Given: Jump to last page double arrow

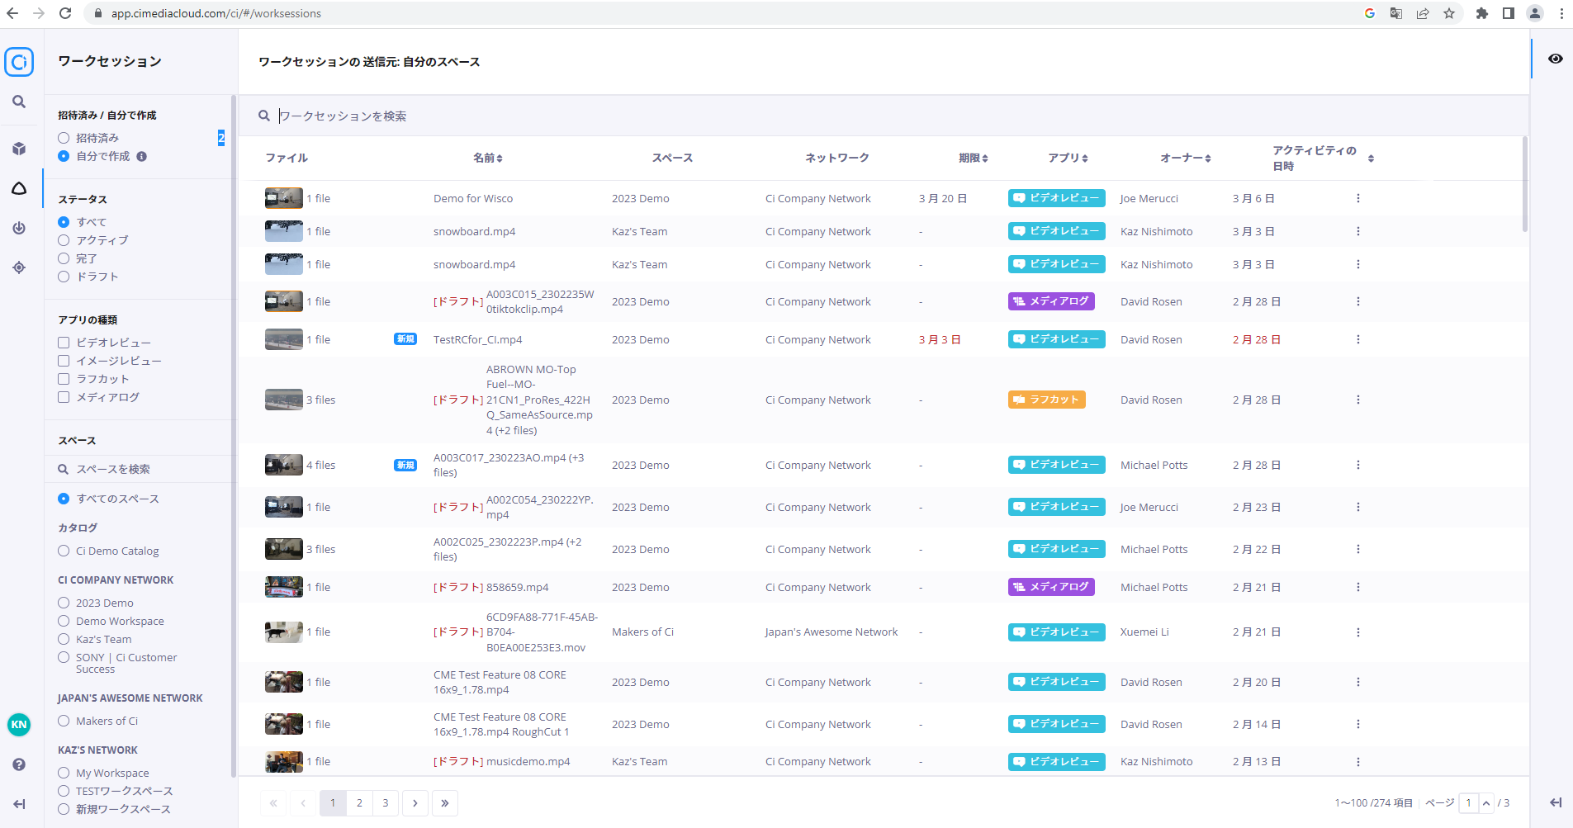Looking at the screenshot, I should 445,803.
